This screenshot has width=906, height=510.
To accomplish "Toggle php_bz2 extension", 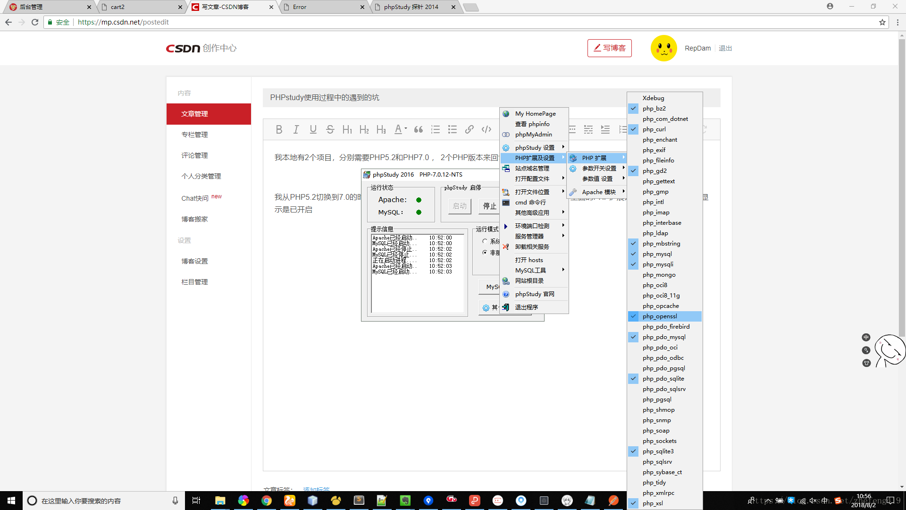I will pos(664,108).
